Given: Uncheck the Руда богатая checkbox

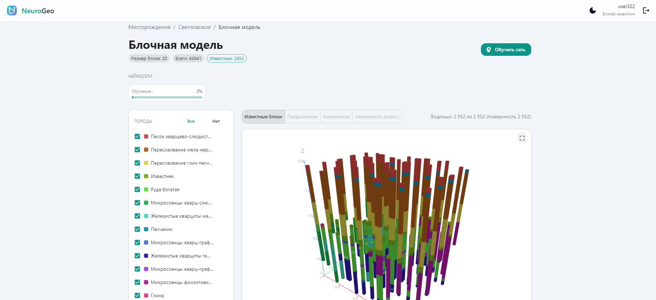Looking at the screenshot, I should (x=137, y=189).
